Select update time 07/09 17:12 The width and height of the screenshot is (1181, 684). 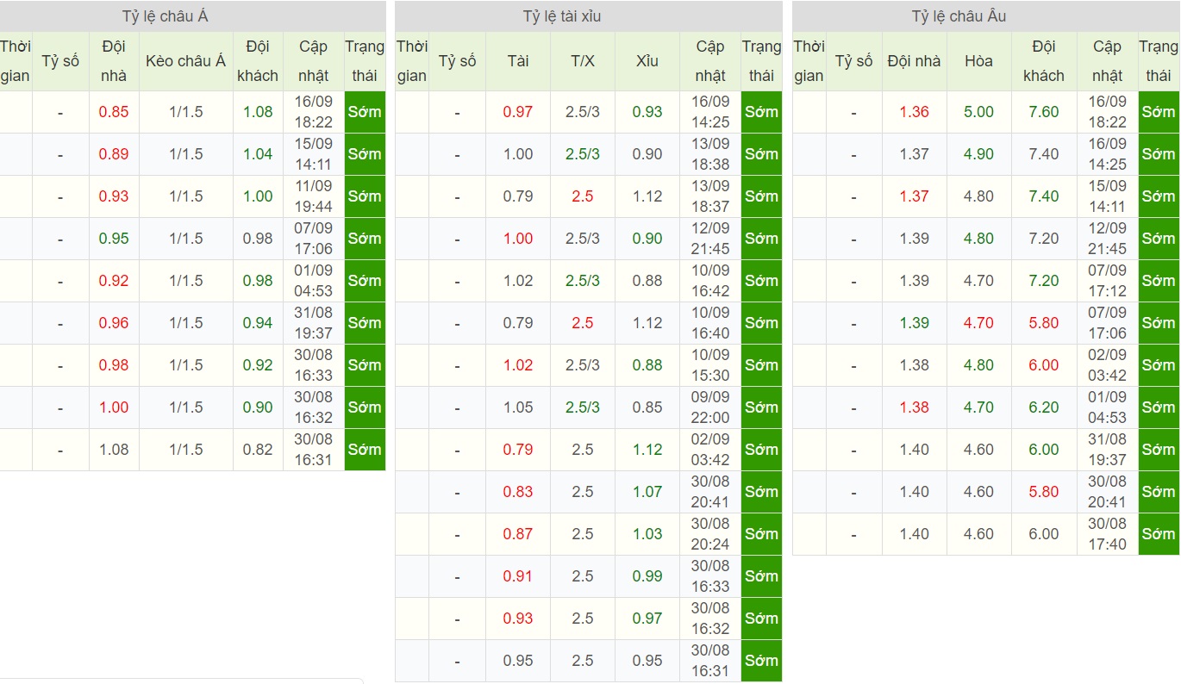(1107, 281)
